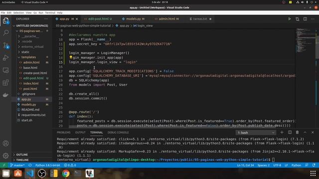Viewport: 319px width, 179px height.
Task: Run Python file with play button
Action: coord(289,19)
